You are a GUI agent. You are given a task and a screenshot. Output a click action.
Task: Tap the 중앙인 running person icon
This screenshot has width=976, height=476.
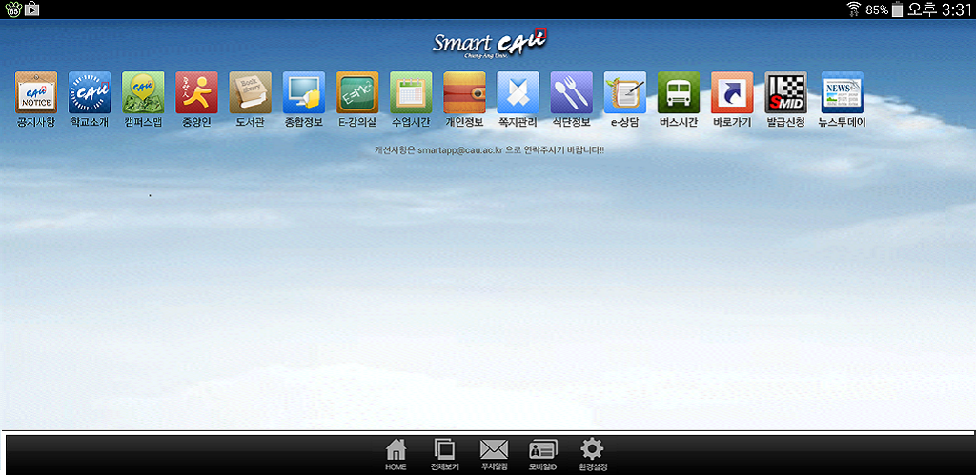(196, 92)
